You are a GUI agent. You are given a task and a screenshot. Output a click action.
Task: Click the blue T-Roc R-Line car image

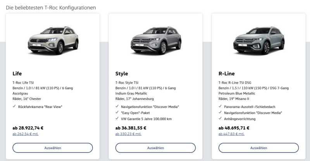(x=259, y=40)
